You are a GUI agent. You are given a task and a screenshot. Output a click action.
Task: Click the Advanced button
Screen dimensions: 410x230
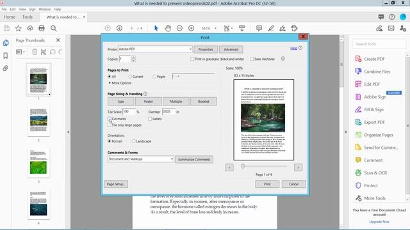pos(231,49)
